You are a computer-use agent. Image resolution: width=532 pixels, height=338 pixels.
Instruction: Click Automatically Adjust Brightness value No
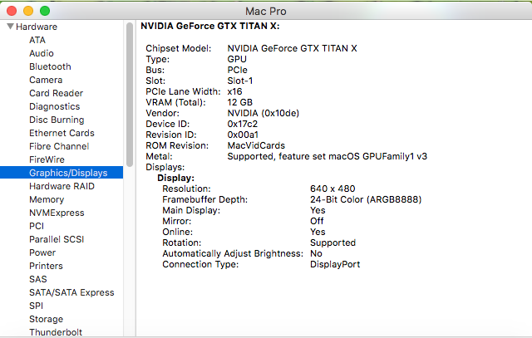coord(316,253)
